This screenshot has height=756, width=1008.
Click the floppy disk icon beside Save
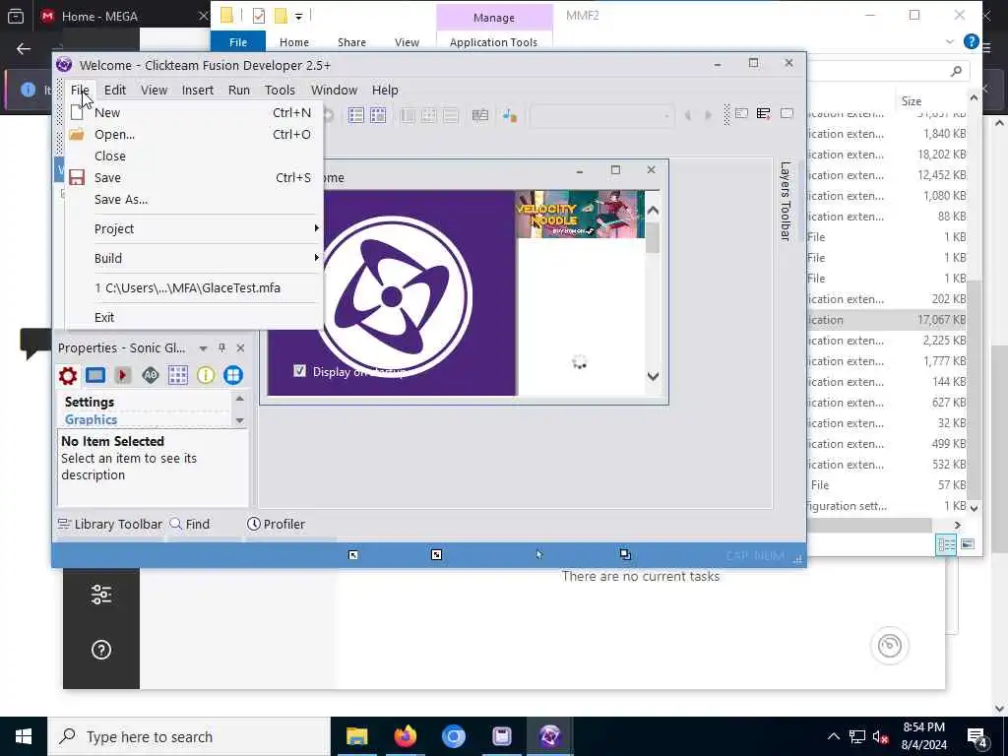[77, 177]
